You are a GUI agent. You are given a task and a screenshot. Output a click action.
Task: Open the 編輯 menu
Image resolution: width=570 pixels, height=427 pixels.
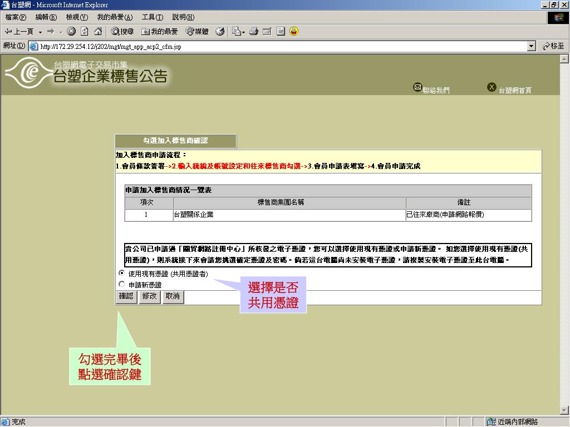point(46,17)
